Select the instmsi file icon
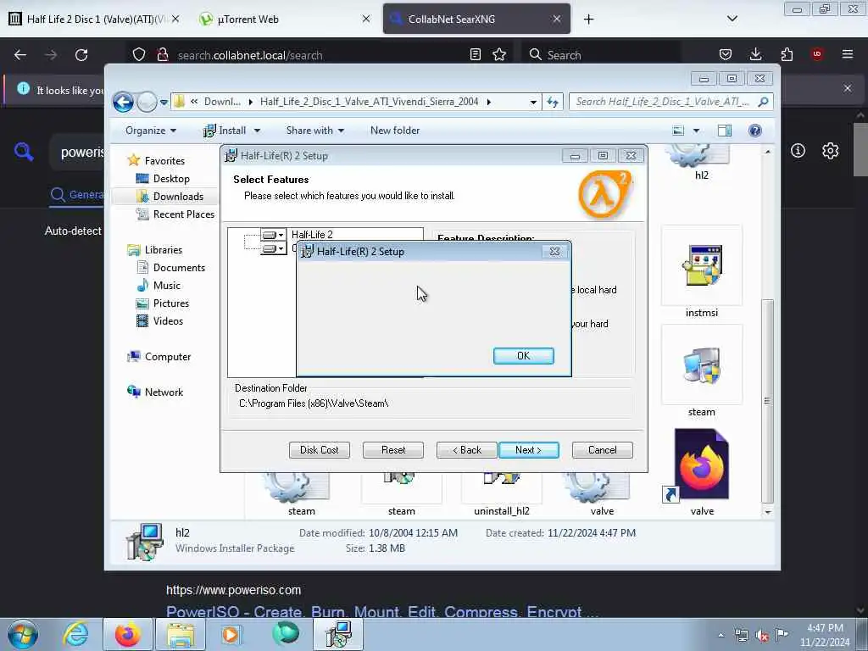Viewport: 868px width, 651px height. [701, 266]
